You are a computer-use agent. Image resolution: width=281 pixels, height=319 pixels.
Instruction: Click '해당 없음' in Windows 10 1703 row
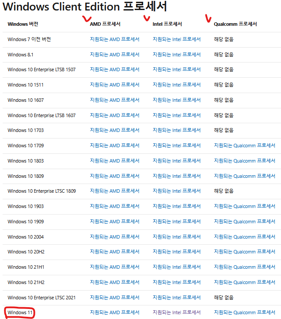[x=224, y=130]
